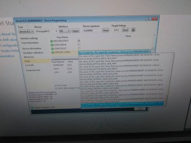191x143 pixels.
Task: Click the fuse list vertical scrollbar
Action: coord(154,42)
